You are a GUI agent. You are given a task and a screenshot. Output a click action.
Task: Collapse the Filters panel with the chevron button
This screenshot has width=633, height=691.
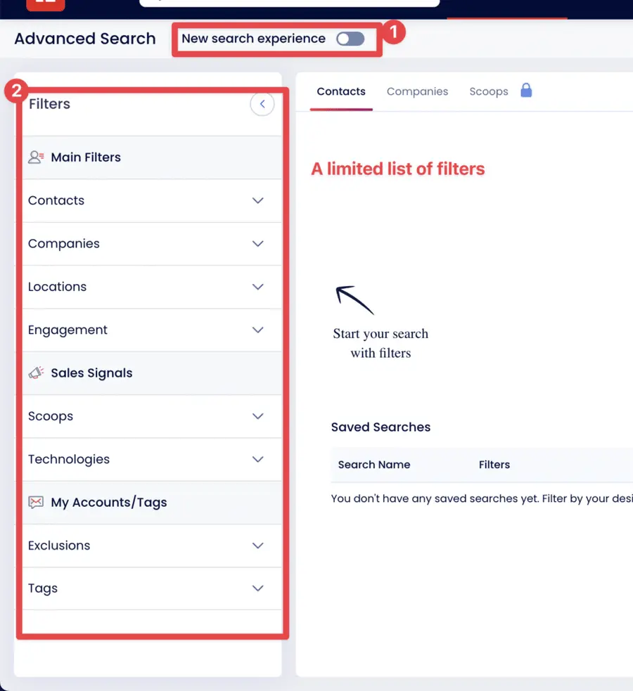click(x=262, y=103)
